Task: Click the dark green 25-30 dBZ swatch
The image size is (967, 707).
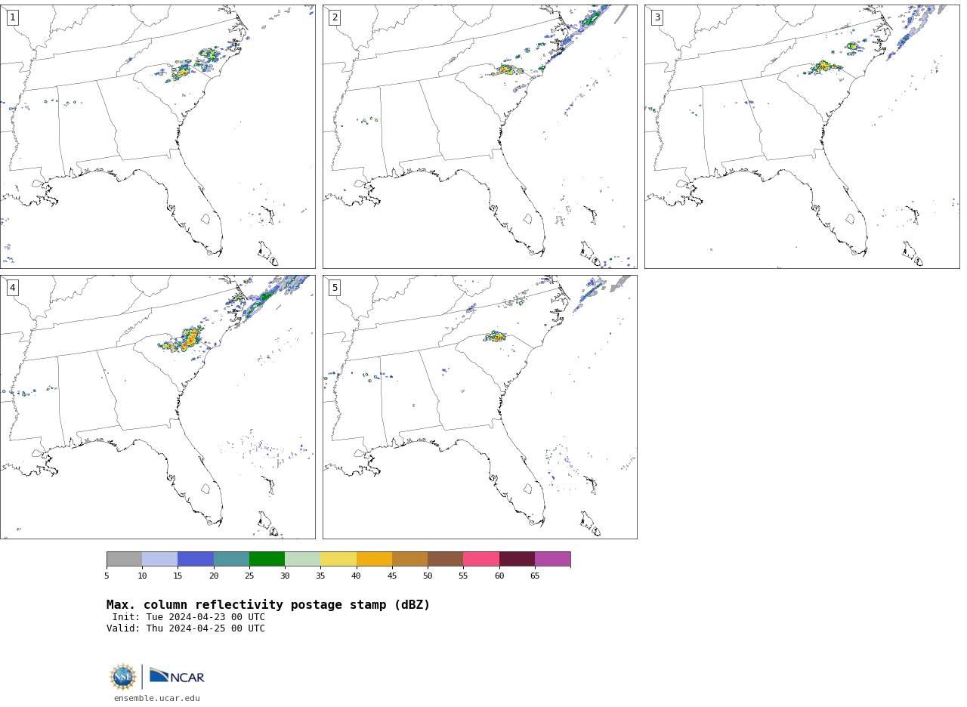Action: pos(267,559)
